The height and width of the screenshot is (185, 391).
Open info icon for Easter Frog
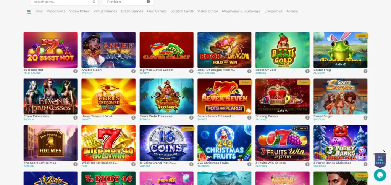(365, 71)
